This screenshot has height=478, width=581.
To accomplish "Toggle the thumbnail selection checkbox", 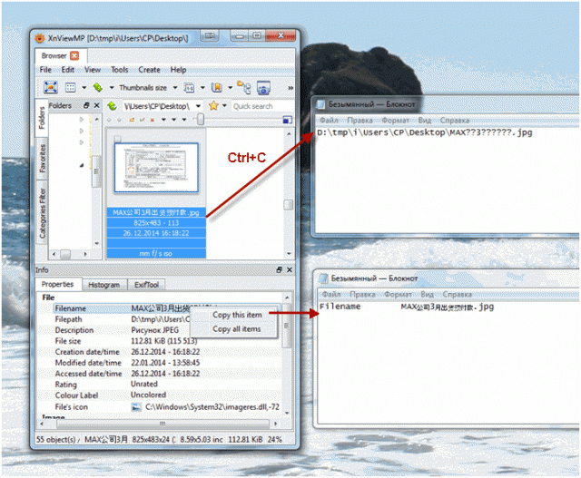I will 117,139.
